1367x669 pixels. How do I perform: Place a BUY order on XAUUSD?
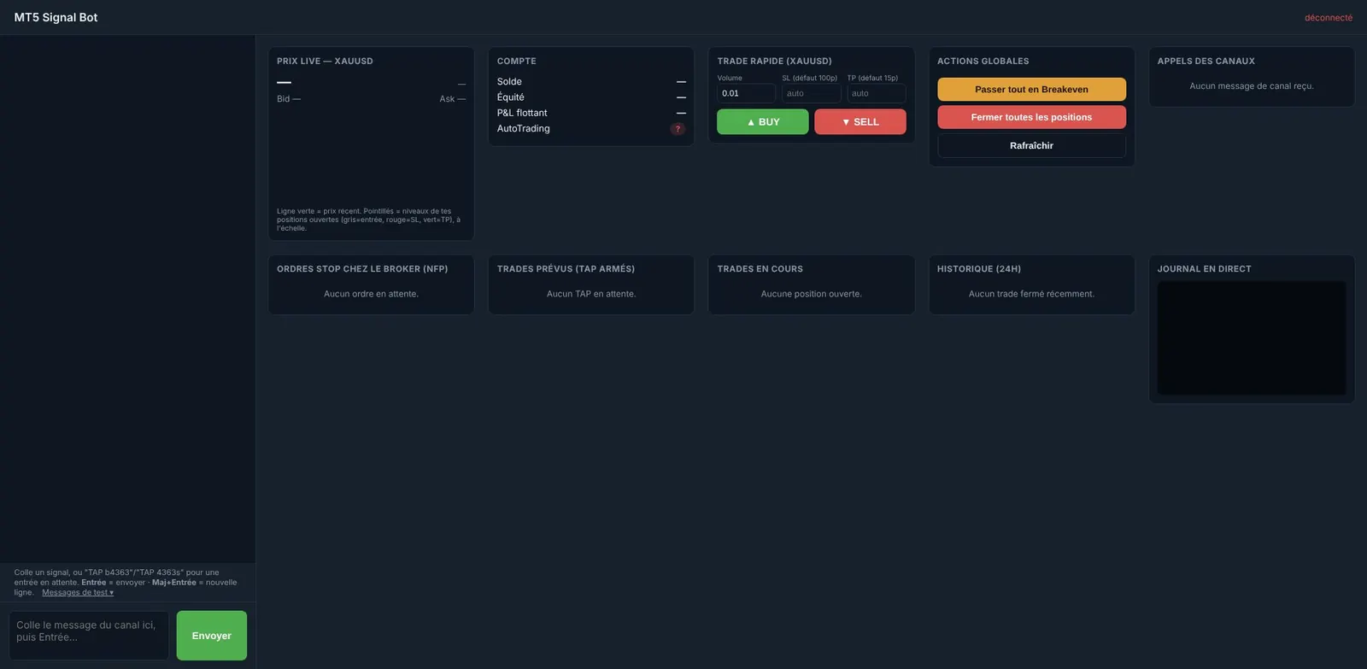763,121
